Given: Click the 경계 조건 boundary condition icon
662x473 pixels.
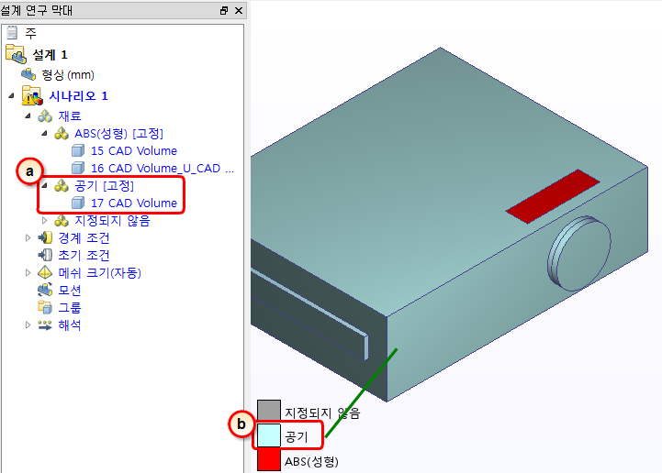Looking at the screenshot, I should (x=45, y=237).
